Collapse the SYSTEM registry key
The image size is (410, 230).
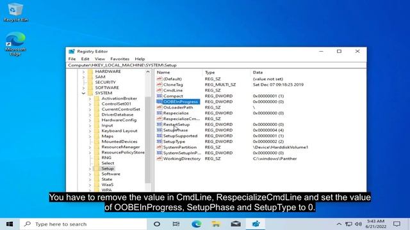tap(83, 93)
